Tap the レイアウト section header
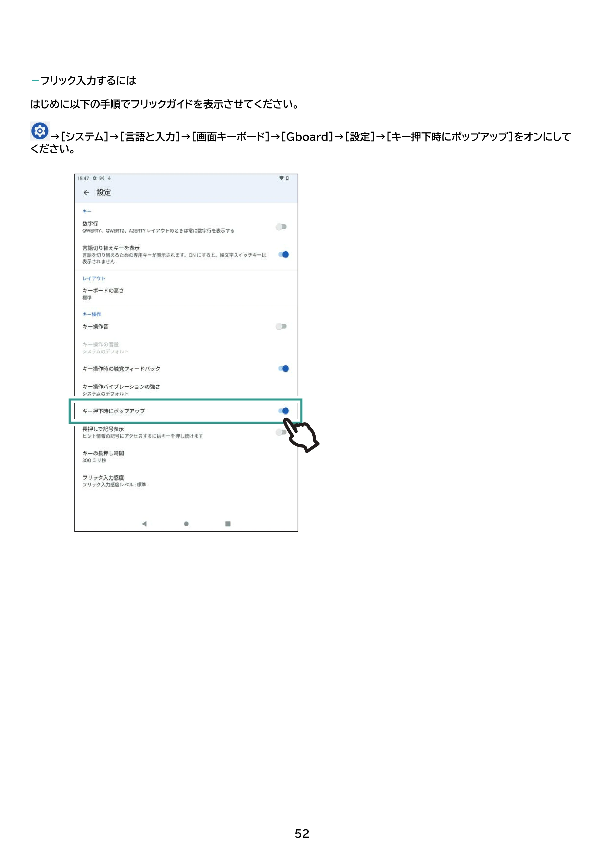Image resolution: width=604 pixels, height=855 pixels. (x=94, y=278)
